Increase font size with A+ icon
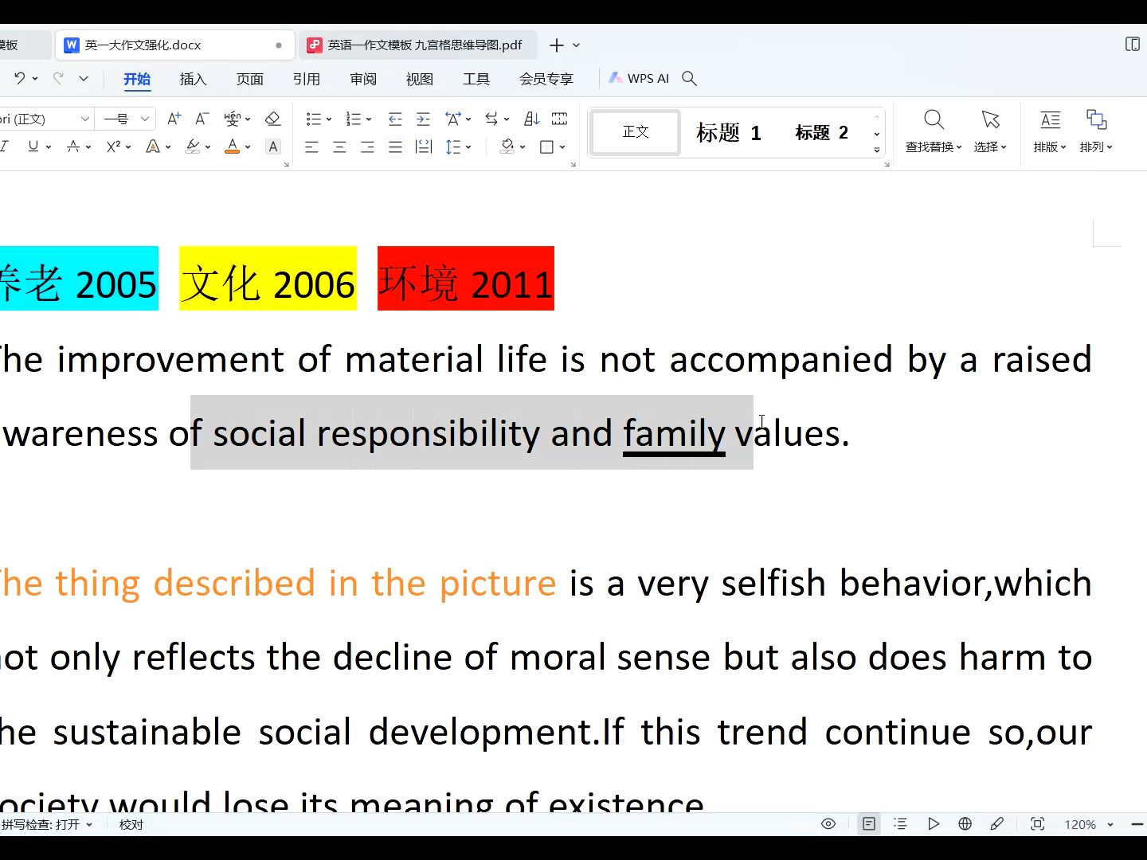The height and width of the screenshot is (860, 1147). coord(174,119)
